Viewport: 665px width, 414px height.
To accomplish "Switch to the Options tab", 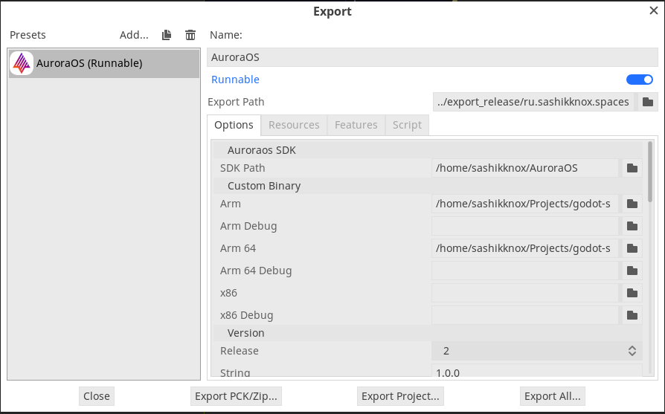I will click(234, 125).
